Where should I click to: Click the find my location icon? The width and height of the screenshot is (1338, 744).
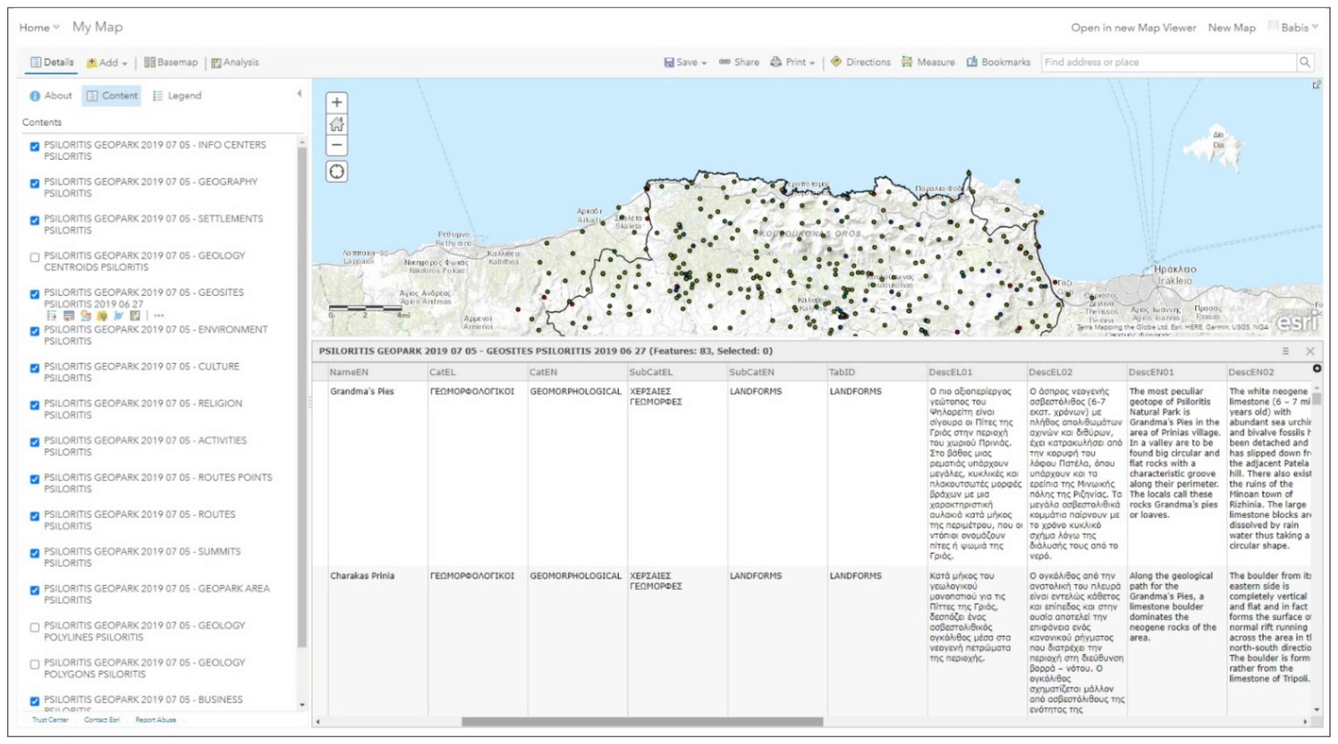(x=337, y=172)
